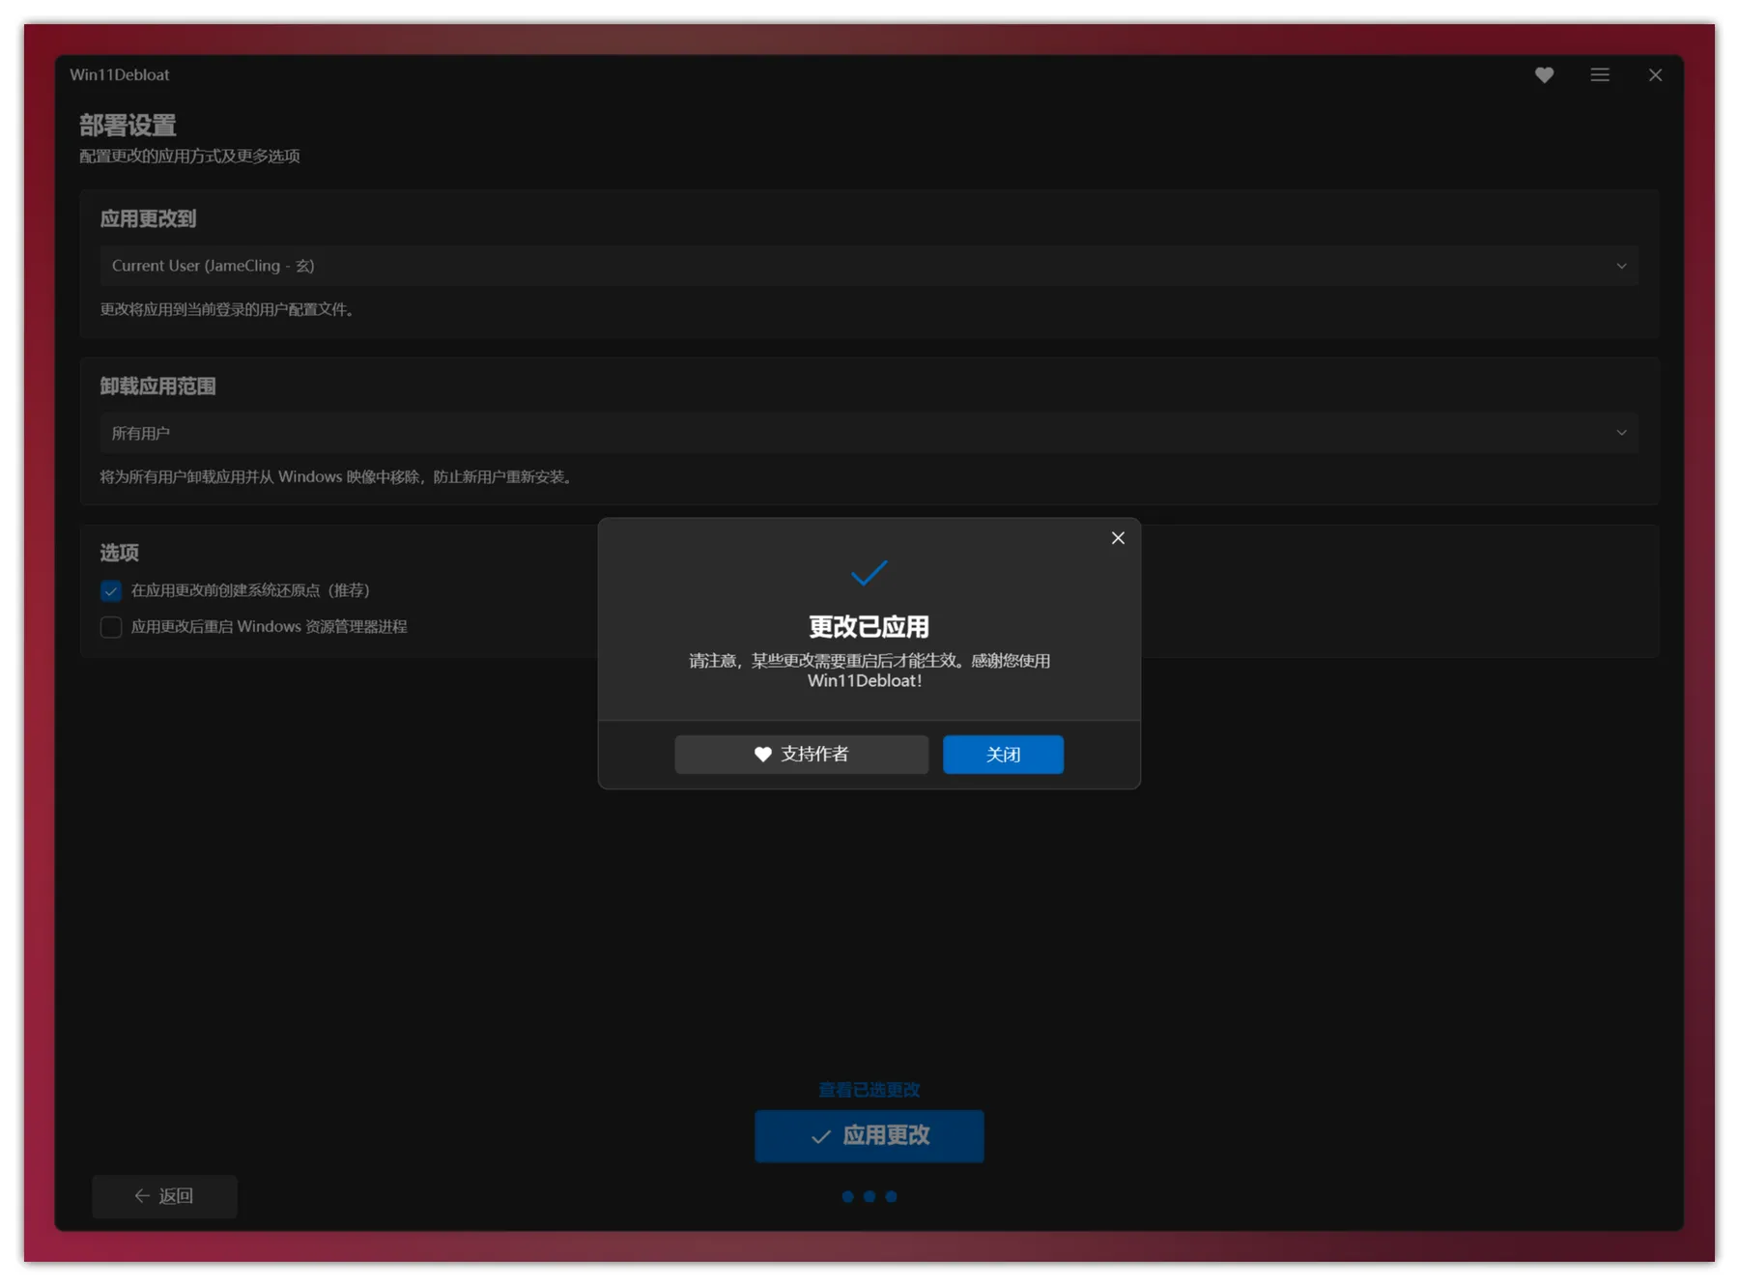Open the 所有用户 uninstall scope dropdown
1739x1286 pixels.
[x=868, y=433]
